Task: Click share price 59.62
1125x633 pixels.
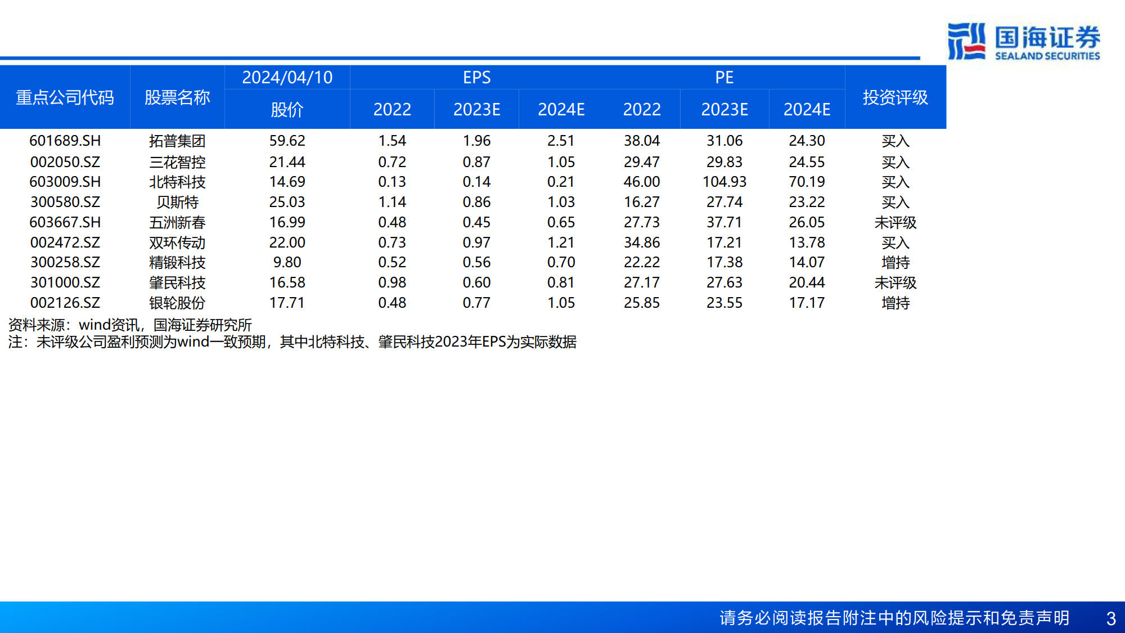Action: (x=287, y=141)
